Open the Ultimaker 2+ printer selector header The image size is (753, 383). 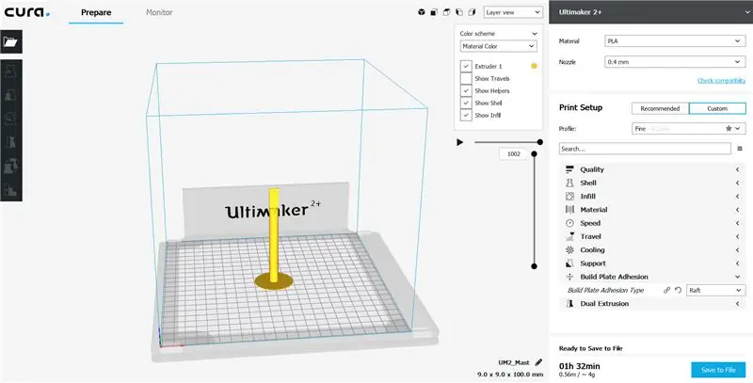click(x=650, y=12)
